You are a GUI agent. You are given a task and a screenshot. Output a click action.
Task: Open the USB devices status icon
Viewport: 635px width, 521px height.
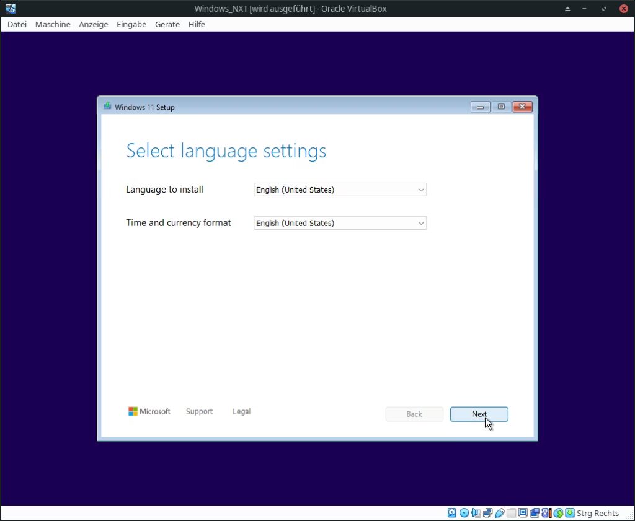[x=499, y=513]
